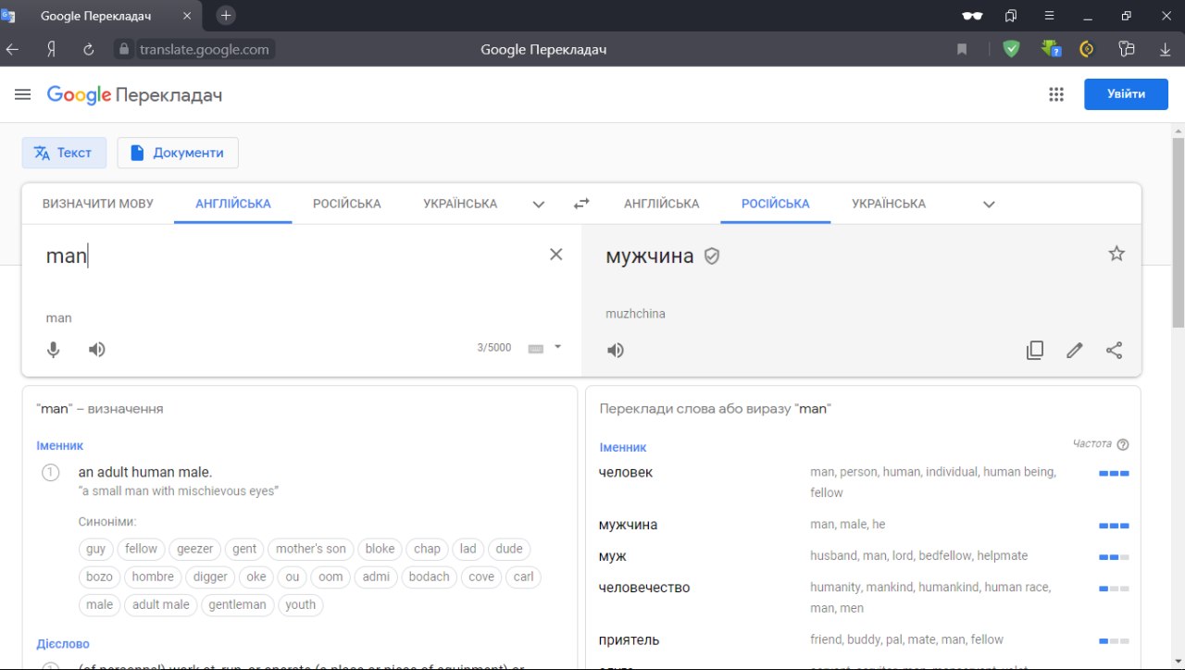The height and width of the screenshot is (670, 1185).
Task: Select АНГЛІЙСЬКА as source language
Action: click(233, 204)
